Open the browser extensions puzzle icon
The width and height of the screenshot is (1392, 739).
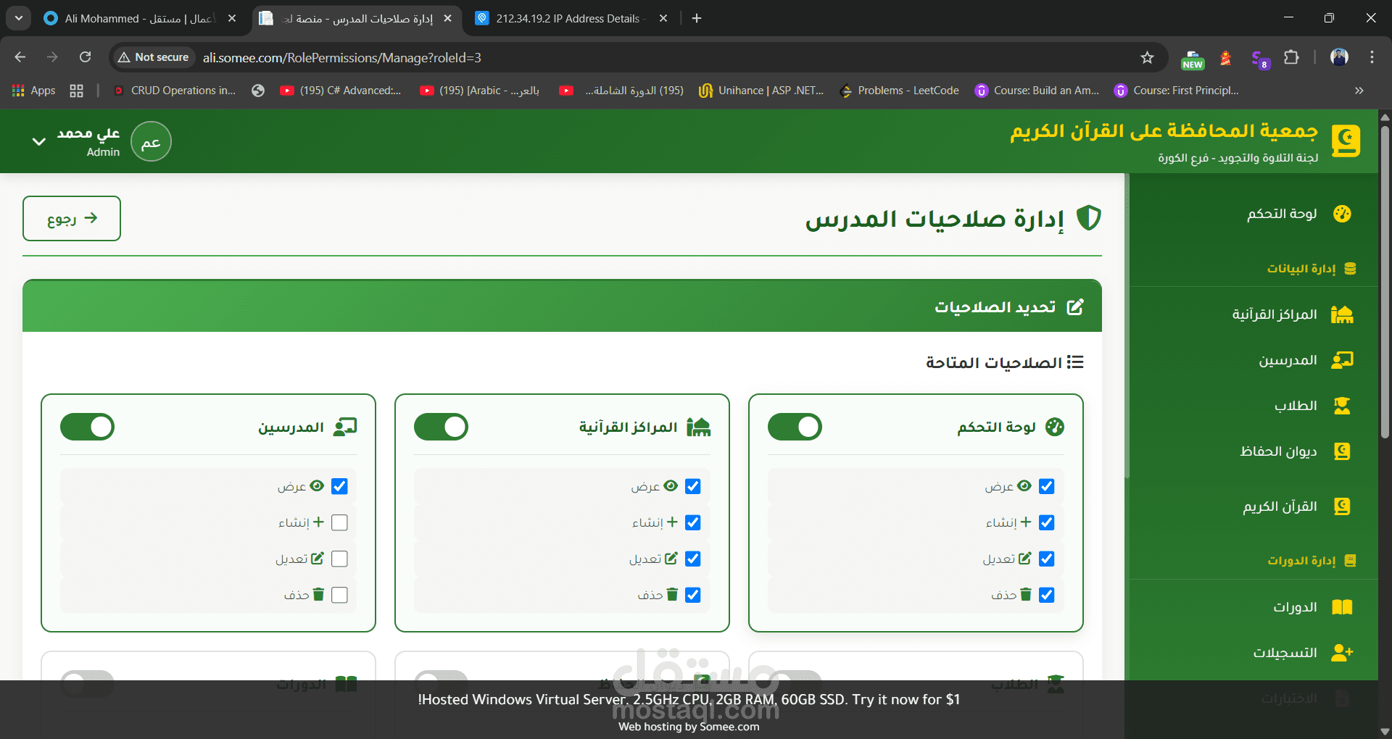[1291, 57]
